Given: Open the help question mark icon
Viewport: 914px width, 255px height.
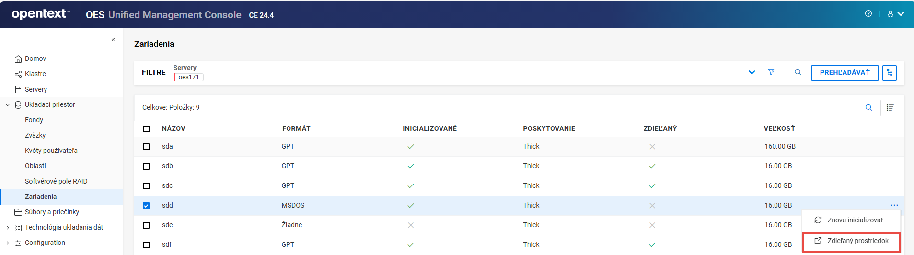Looking at the screenshot, I should coord(868,14).
